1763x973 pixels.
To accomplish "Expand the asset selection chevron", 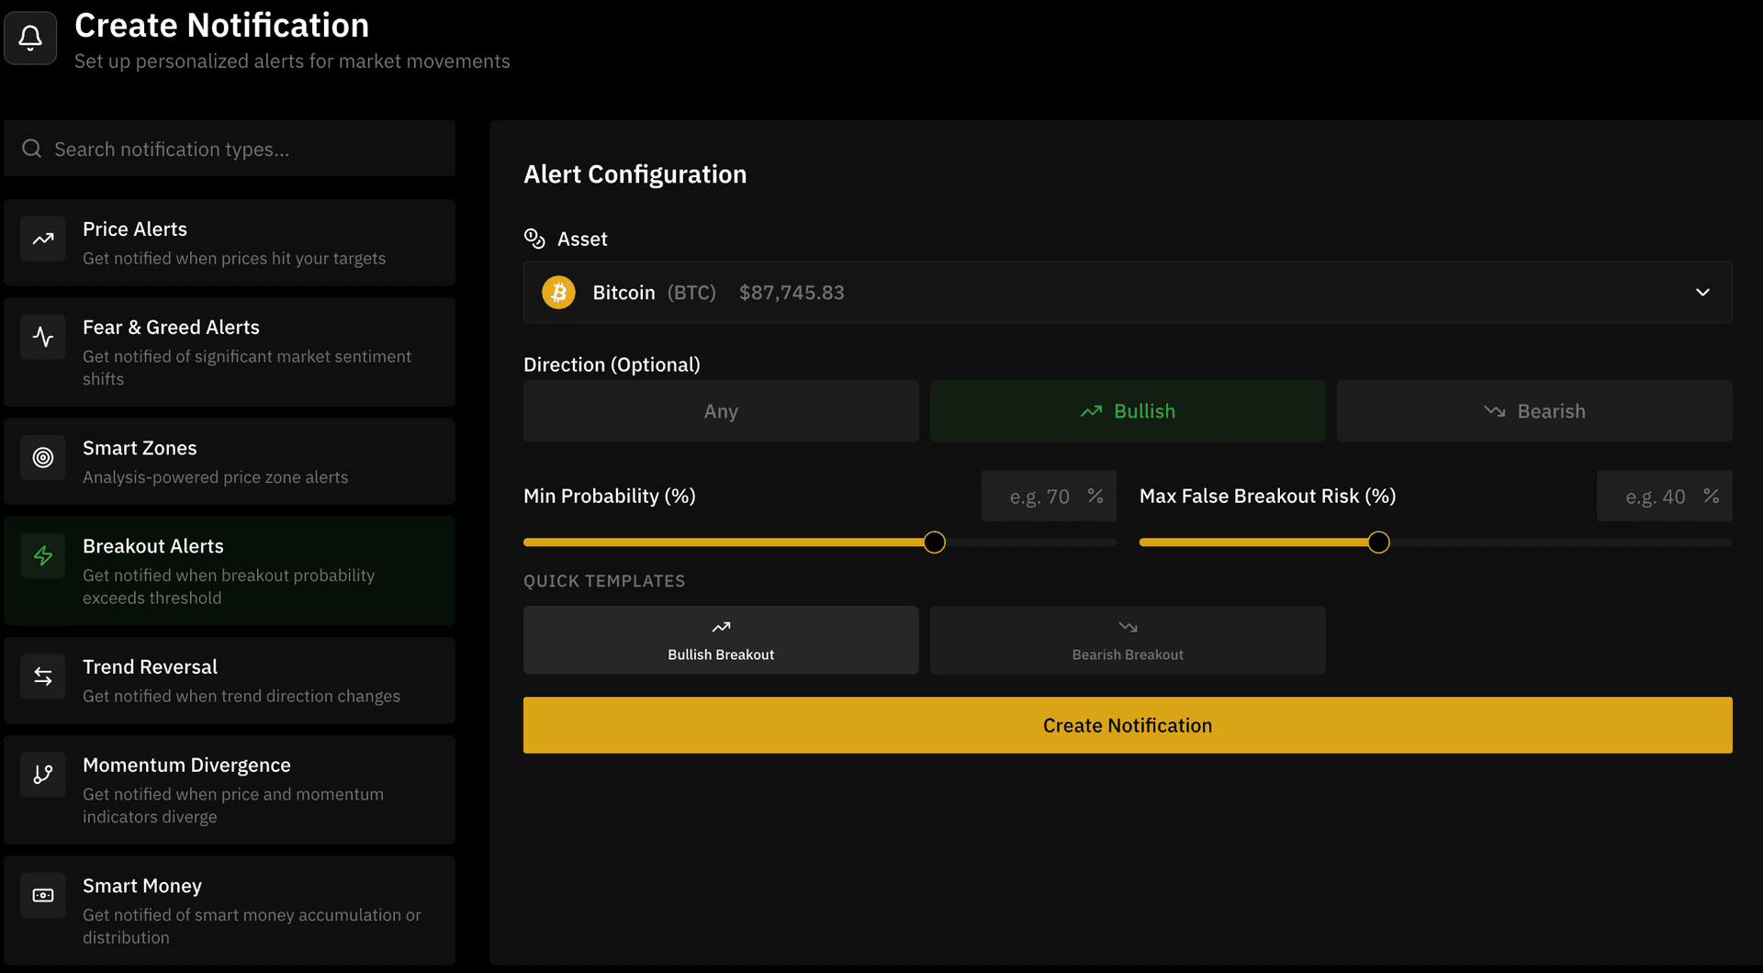I will point(1702,292).
